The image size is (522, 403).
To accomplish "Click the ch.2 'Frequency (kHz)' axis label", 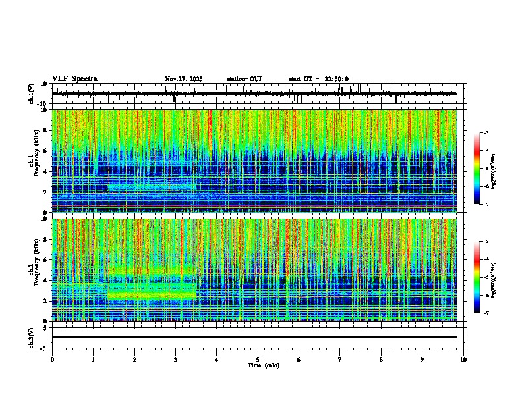I will 36,262.
